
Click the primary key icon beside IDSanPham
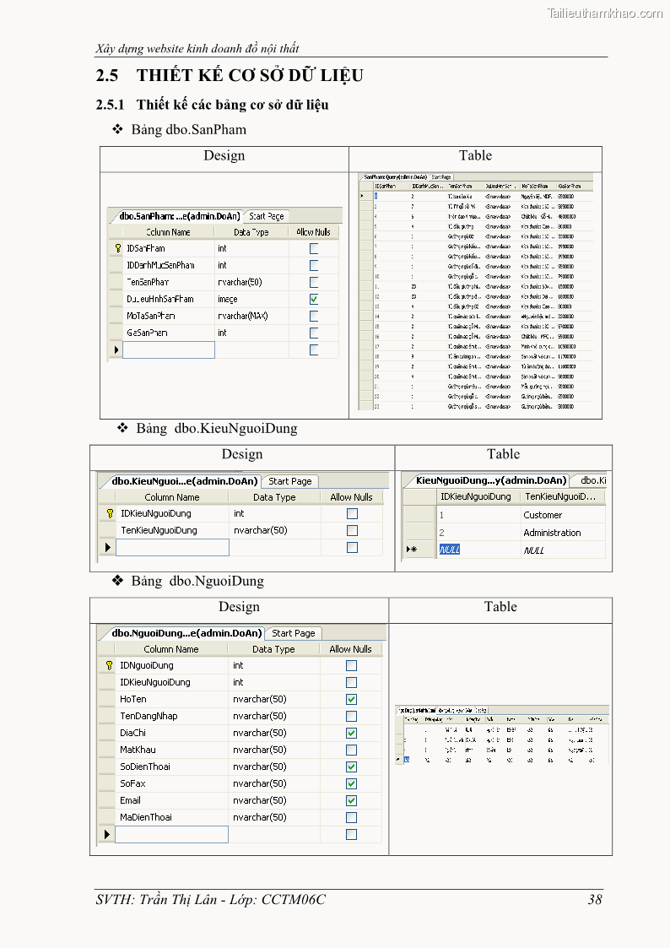tap(118, 249)
